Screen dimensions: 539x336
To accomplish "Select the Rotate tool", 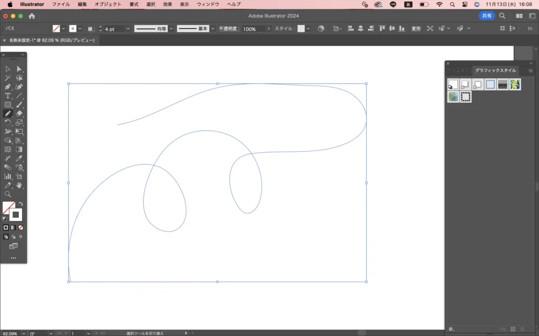I will click(x=8, y=122).
